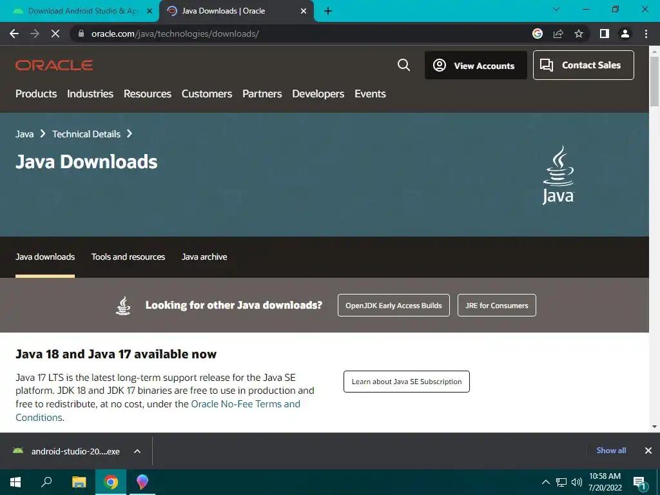
Task: Click Contact Sales button
Action: (583, 65)
